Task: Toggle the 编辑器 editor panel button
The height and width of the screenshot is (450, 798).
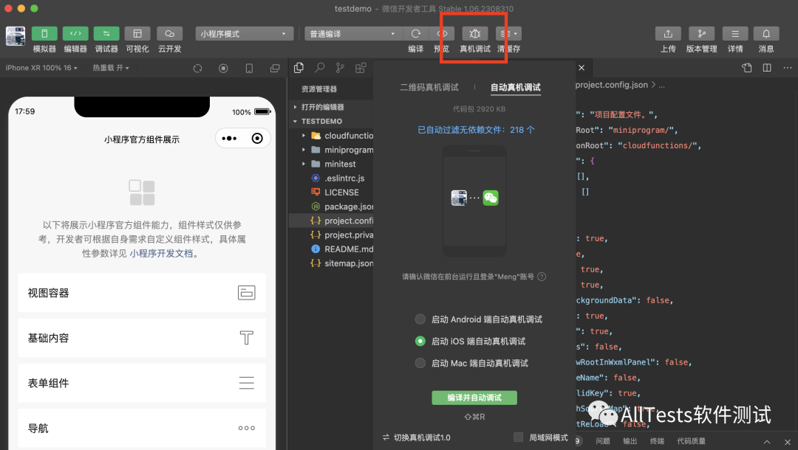Action: tap(75, 33)
